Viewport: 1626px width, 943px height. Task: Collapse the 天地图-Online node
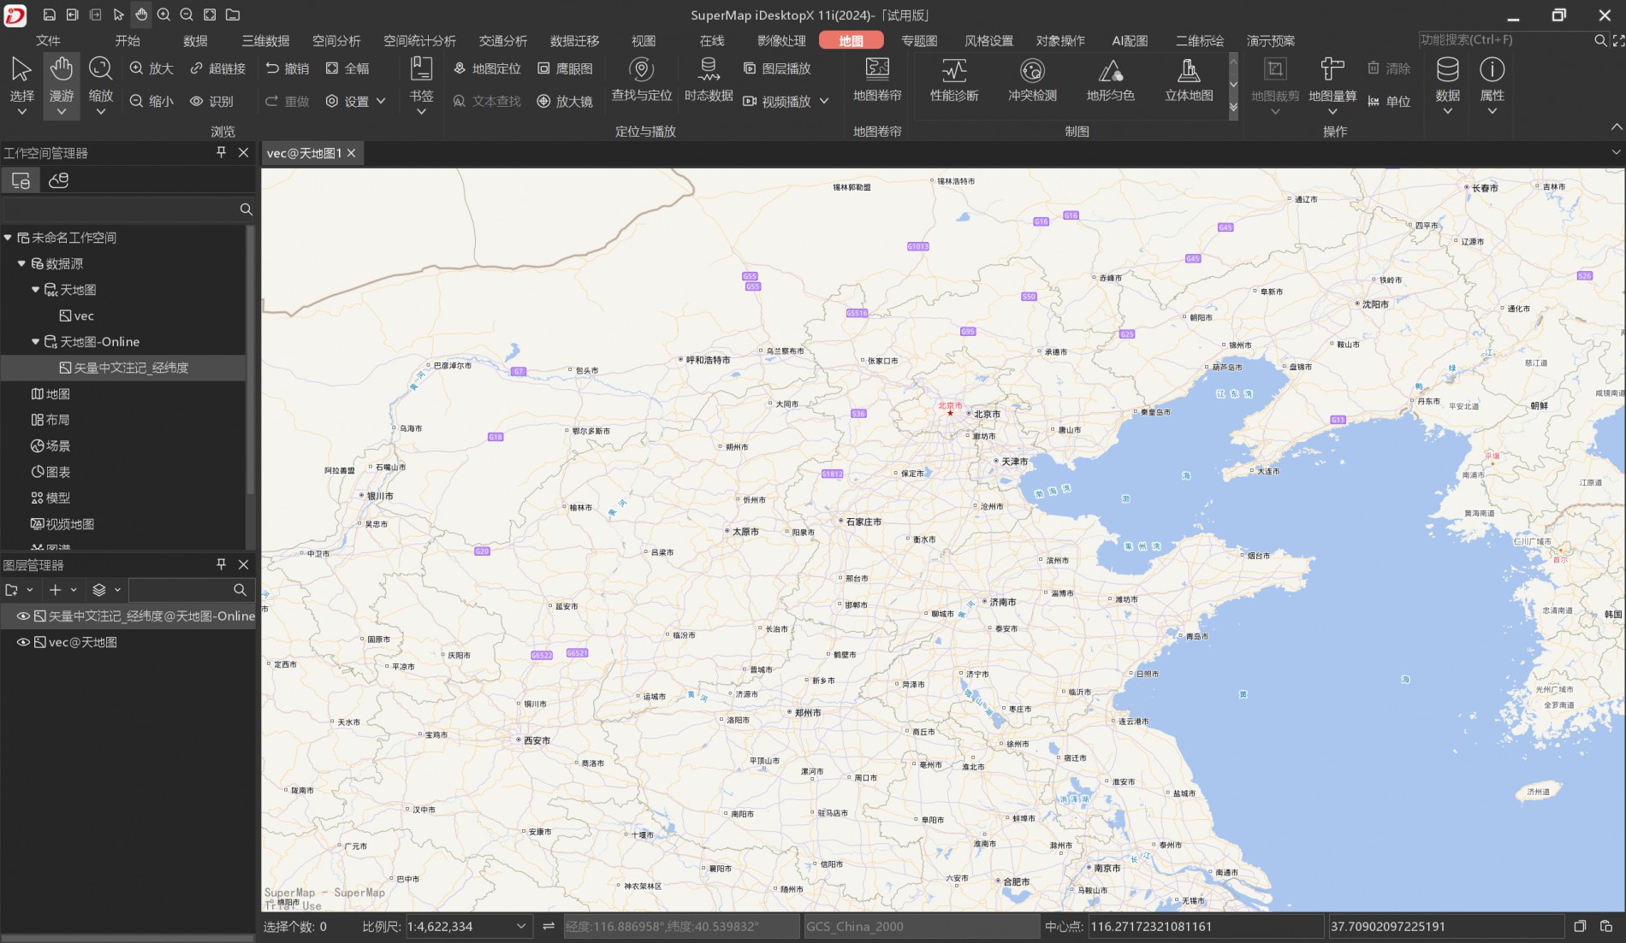click(x=35, y=341)
